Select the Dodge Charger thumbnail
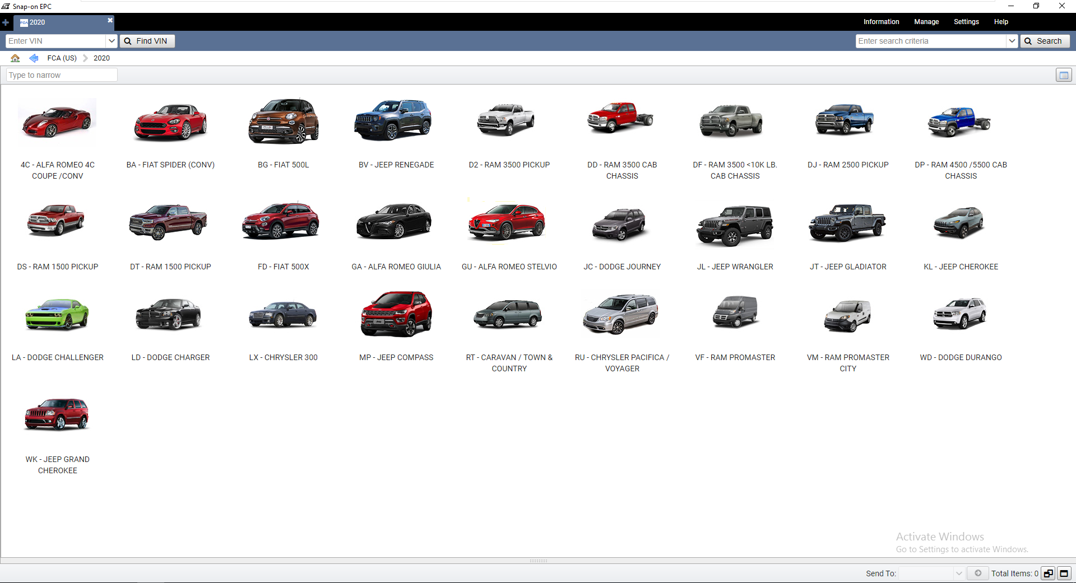Image resolution: width=1076 pixels, height=583 pixels. point(168,314)
